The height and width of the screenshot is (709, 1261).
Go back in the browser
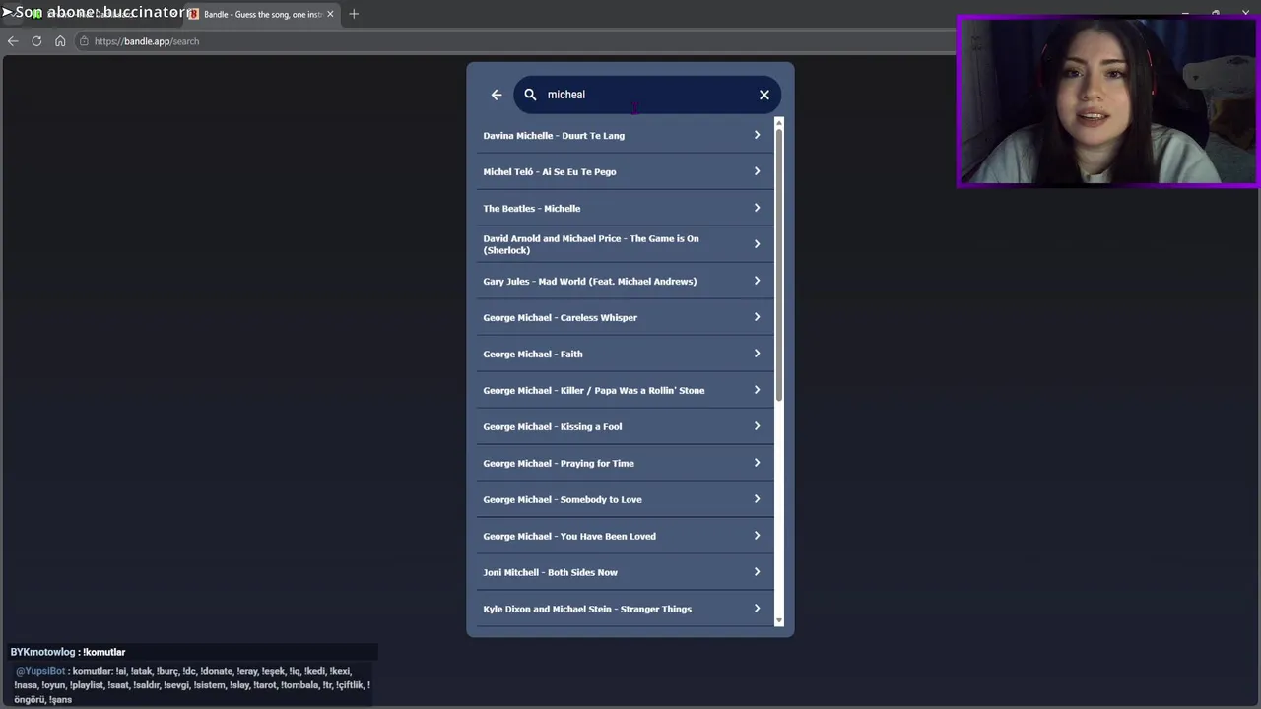coord(13,41)
